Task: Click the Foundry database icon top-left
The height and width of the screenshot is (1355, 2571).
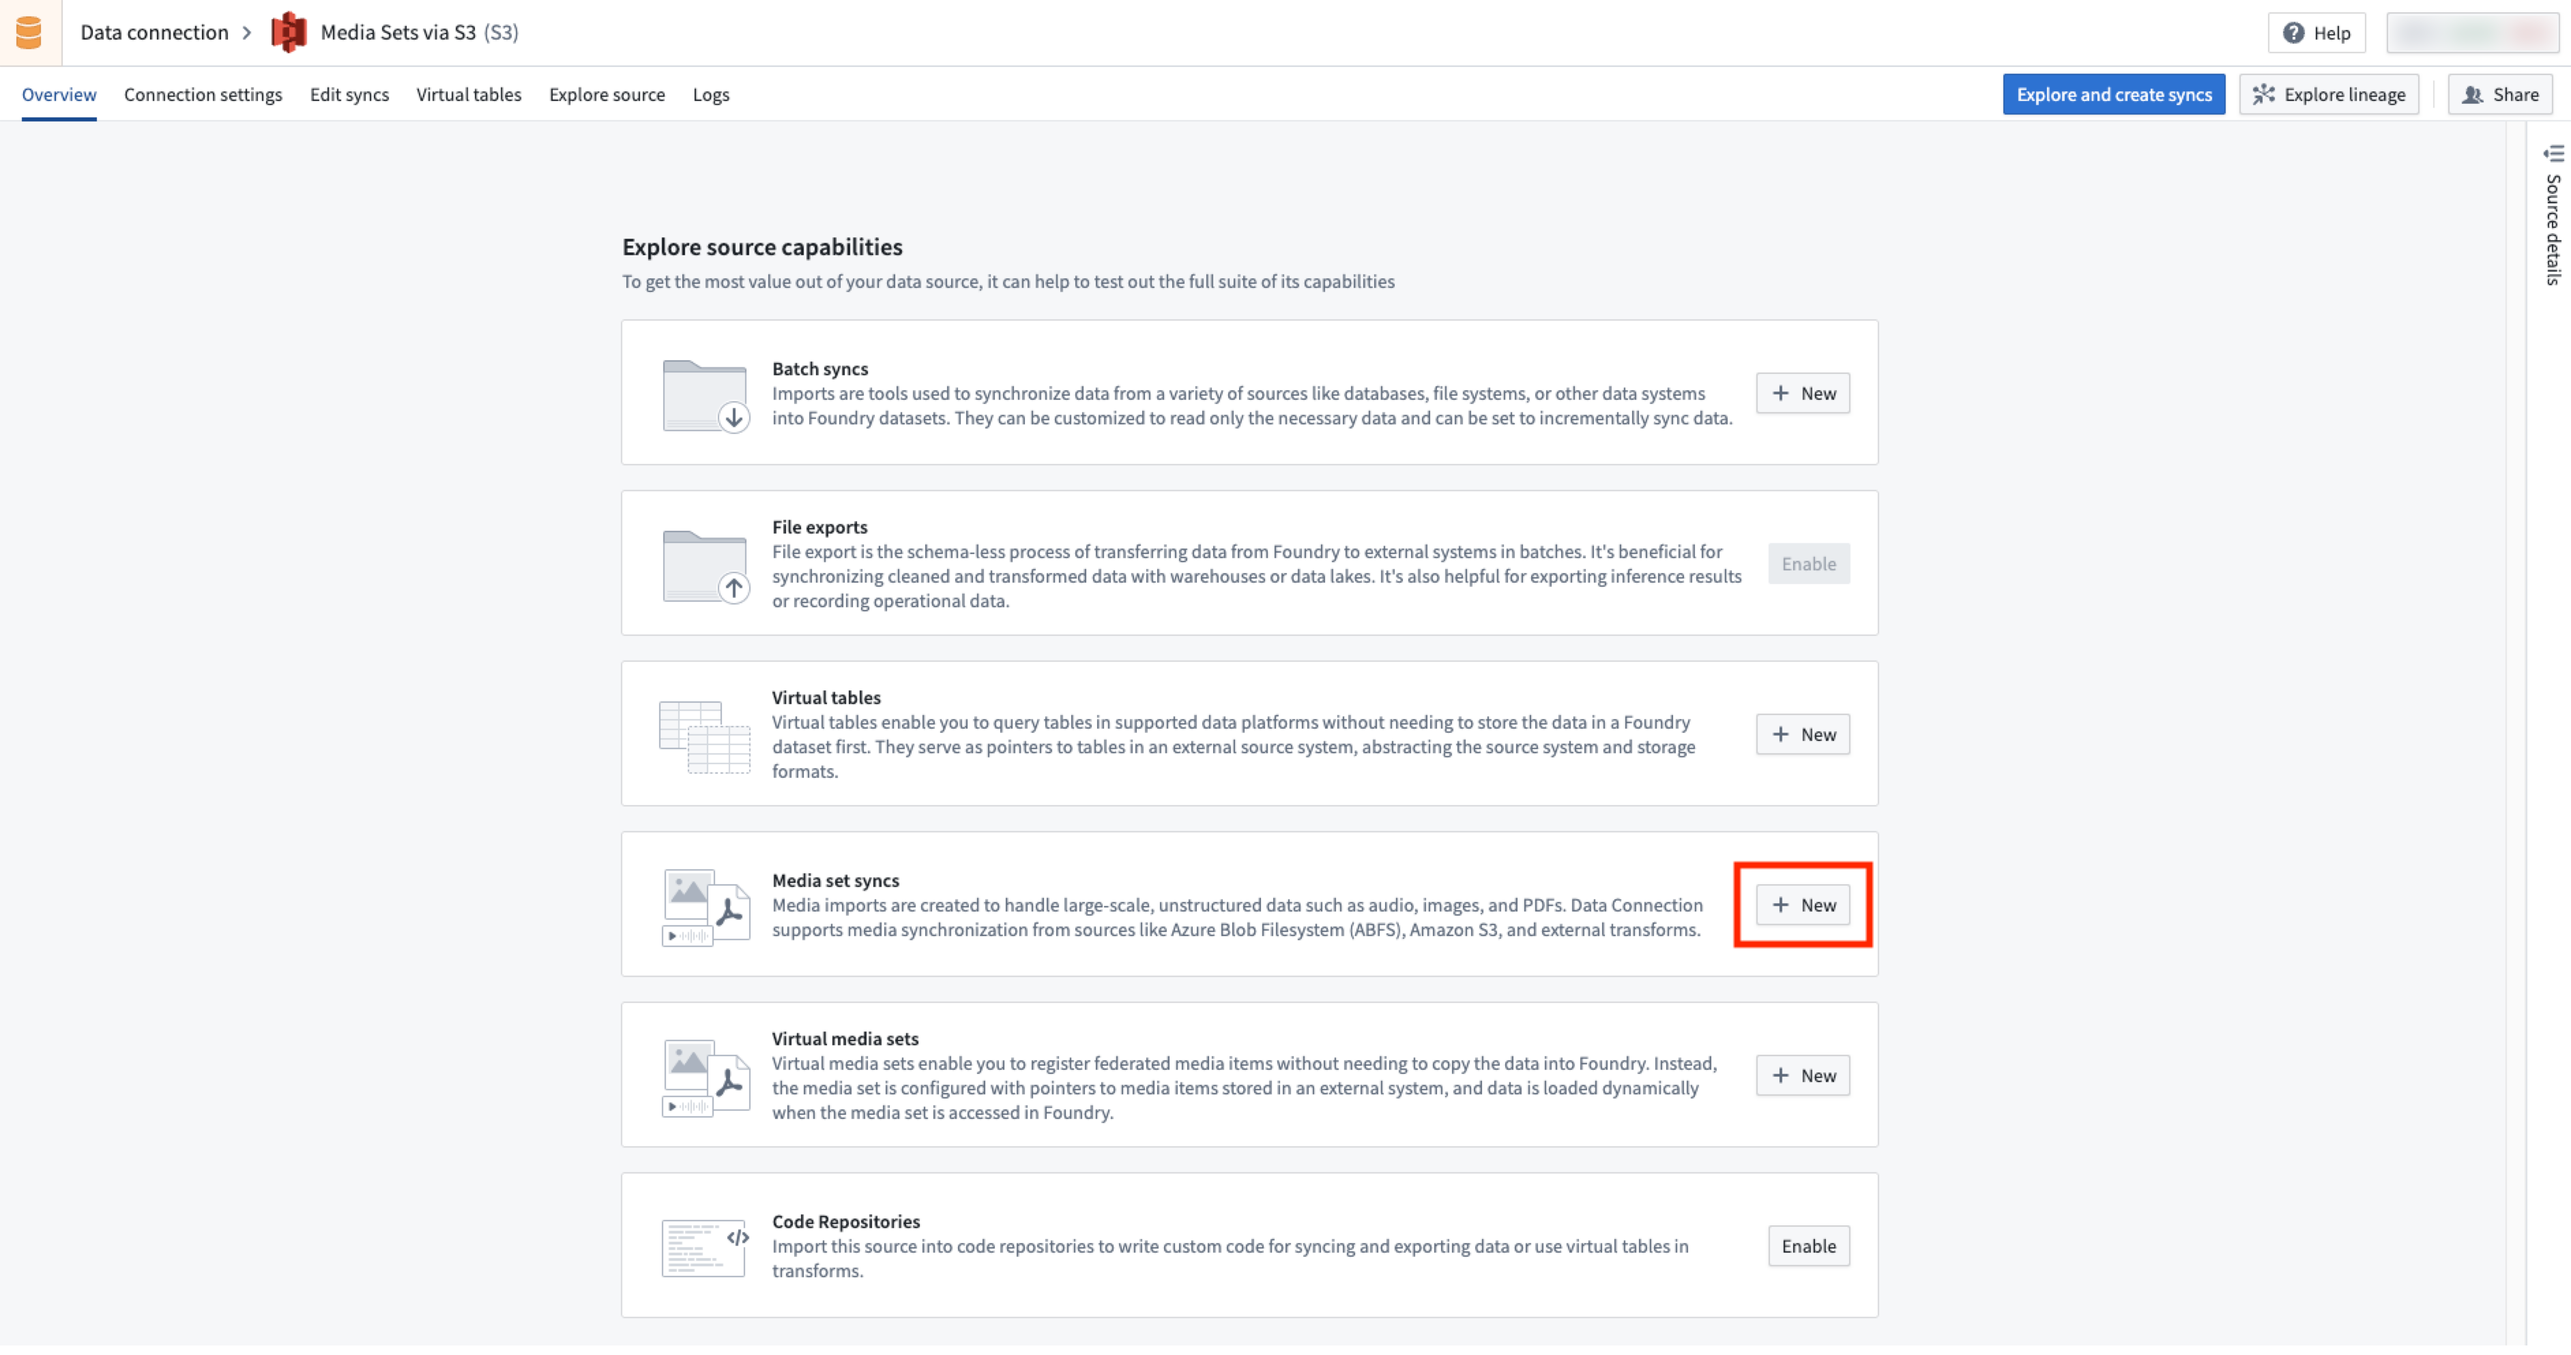Action: click(29, 32)
